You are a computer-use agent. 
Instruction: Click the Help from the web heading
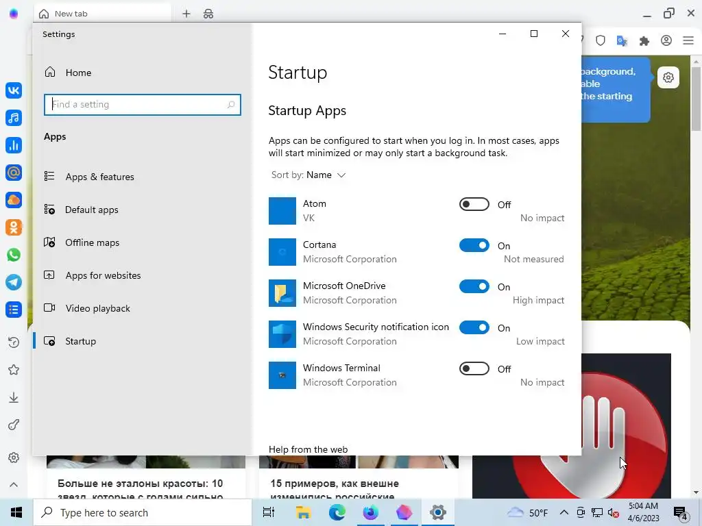pyautogui.click(x=308, y=449)
